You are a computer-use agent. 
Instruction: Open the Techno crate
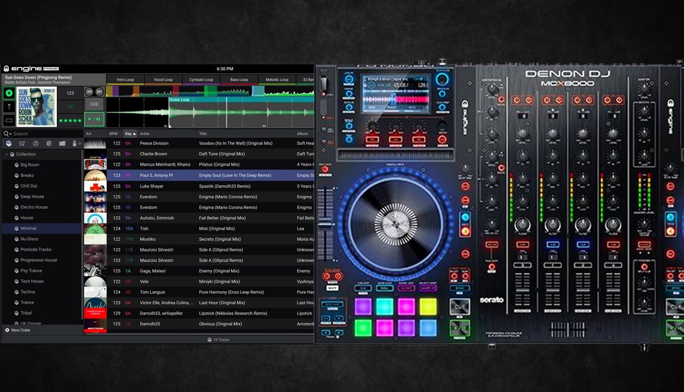27,292
